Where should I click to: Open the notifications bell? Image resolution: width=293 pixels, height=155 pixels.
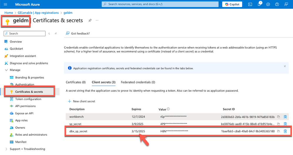tap(259, 4)
